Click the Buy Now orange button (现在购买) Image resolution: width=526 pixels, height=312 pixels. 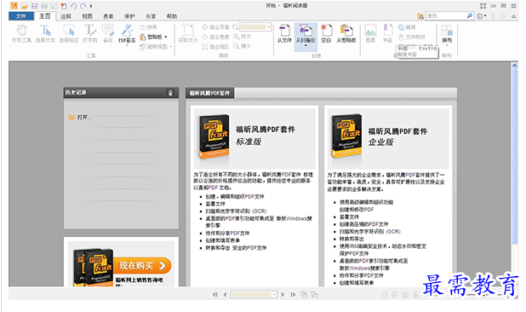click(x=142, y=266)
